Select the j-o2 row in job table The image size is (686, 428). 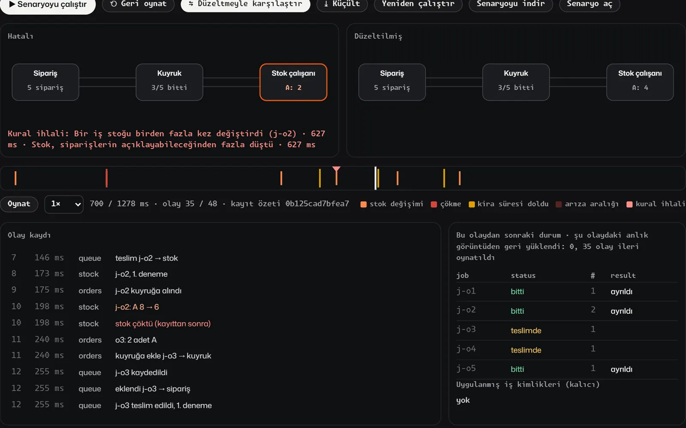tap(567, 311)
